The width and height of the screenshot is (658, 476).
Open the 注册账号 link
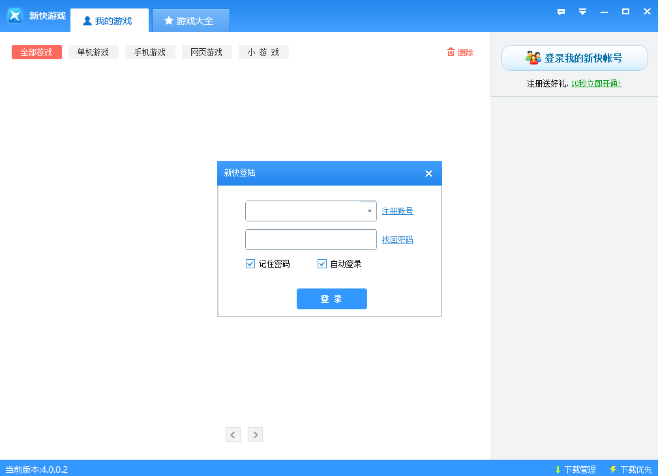pyautogui.click(x=397, y=211)
